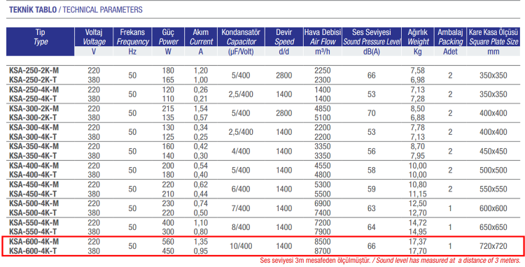The height and width of the screenshot is (267, 525).
Task: Click the sound level value 70
Action: click(372, 113)
